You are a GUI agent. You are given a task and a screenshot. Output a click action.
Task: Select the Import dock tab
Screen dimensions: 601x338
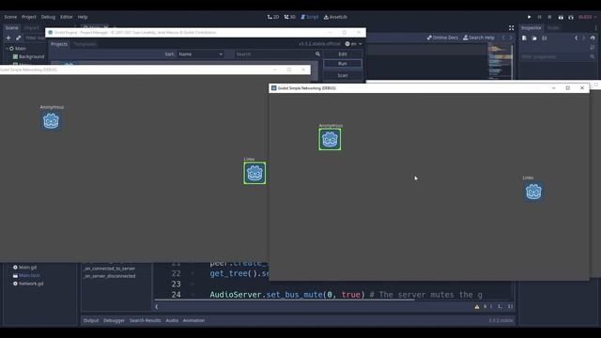(x=31, y=28)
